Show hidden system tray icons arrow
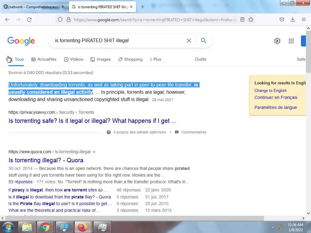The height and width of the screenshot is (233, 311). coord(273,227)
